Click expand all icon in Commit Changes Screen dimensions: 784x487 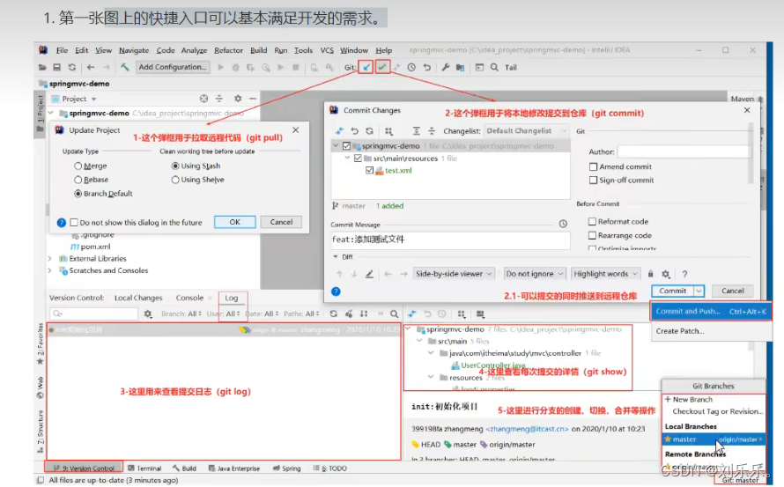pyautogui.click(x=416, y=131)
